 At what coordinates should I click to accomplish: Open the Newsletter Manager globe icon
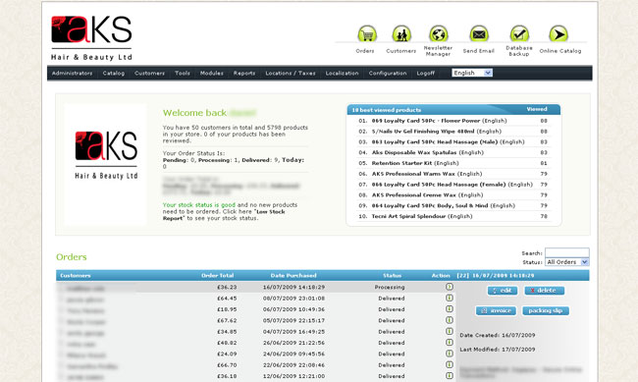(x=438, y=33)
